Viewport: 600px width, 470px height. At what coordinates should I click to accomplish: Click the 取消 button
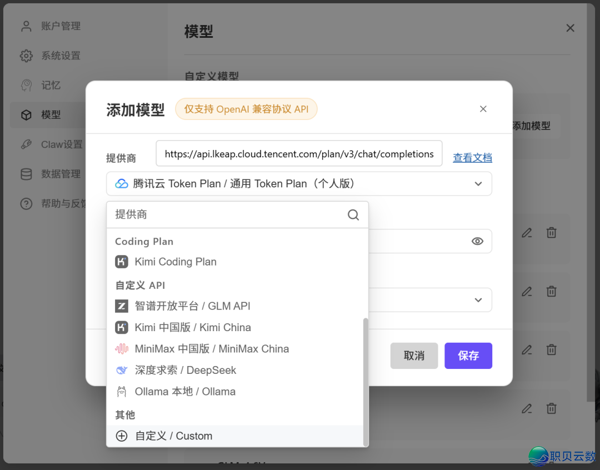coord(414,356)
